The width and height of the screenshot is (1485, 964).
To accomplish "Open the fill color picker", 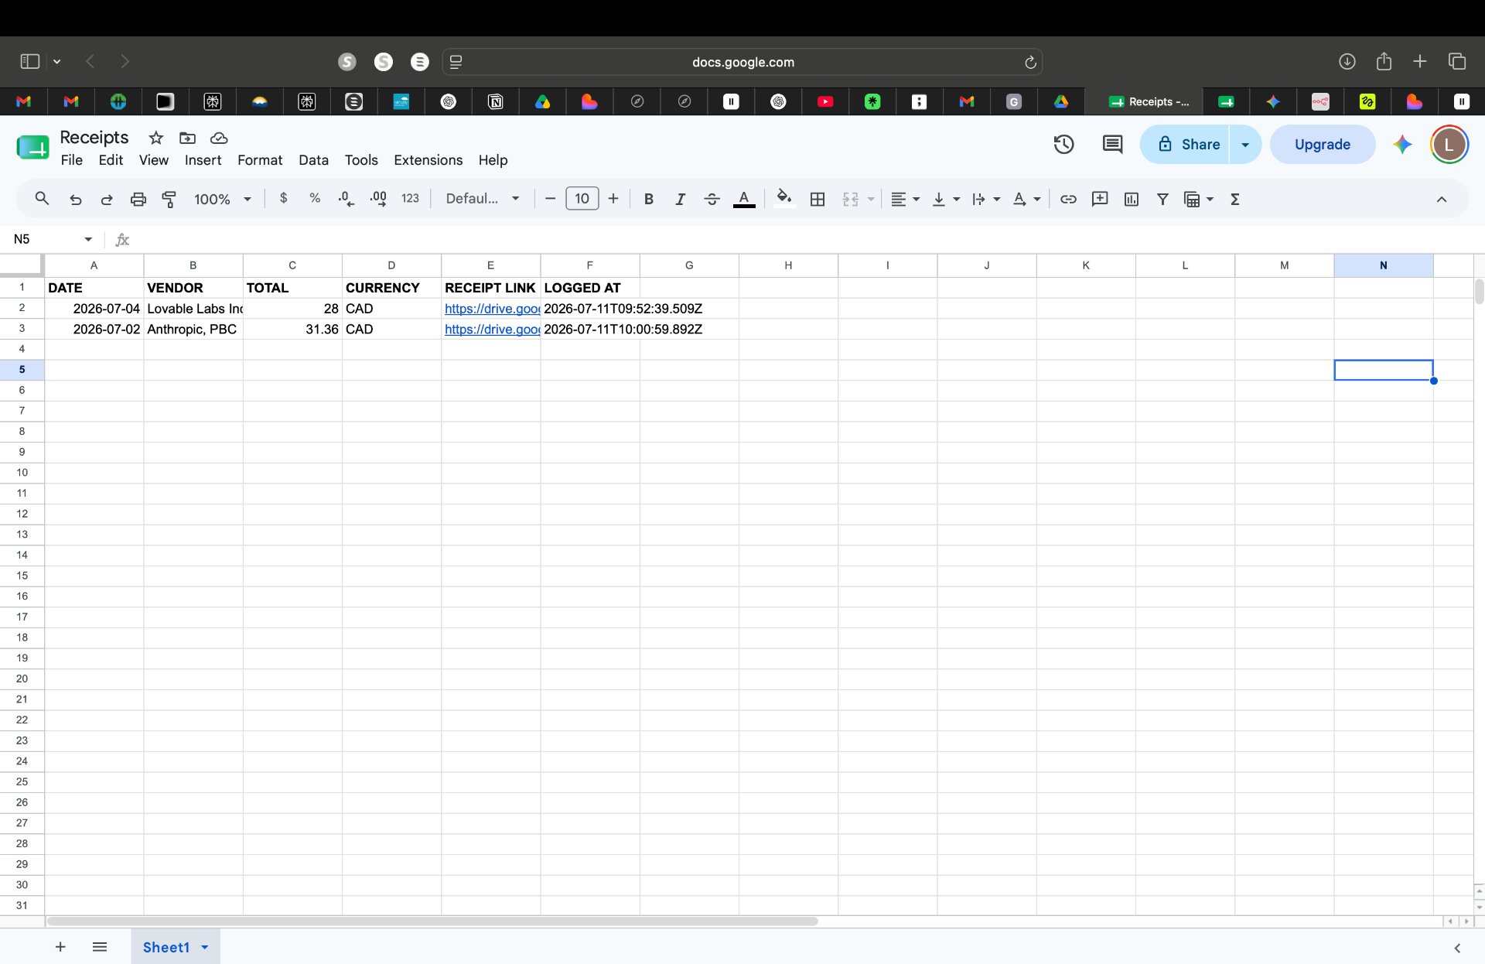I will [784, 198].
